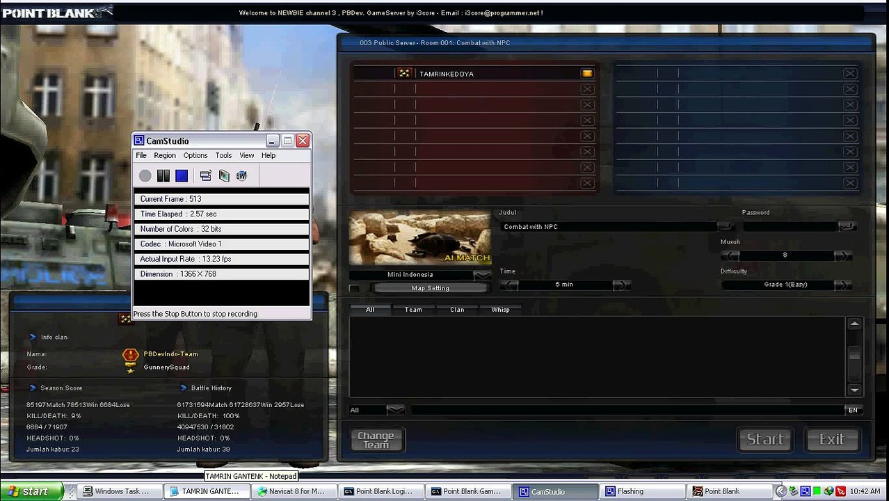Open Navicat 8 from the taskbar
889x501 pixels.
(x=294, y=491)
